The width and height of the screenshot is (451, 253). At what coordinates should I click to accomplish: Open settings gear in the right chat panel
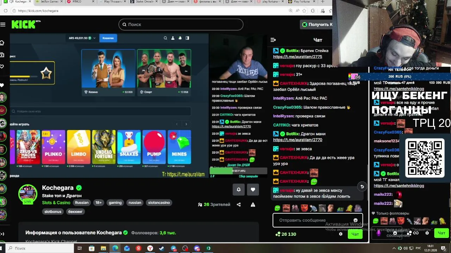click(x=427, y=233)
